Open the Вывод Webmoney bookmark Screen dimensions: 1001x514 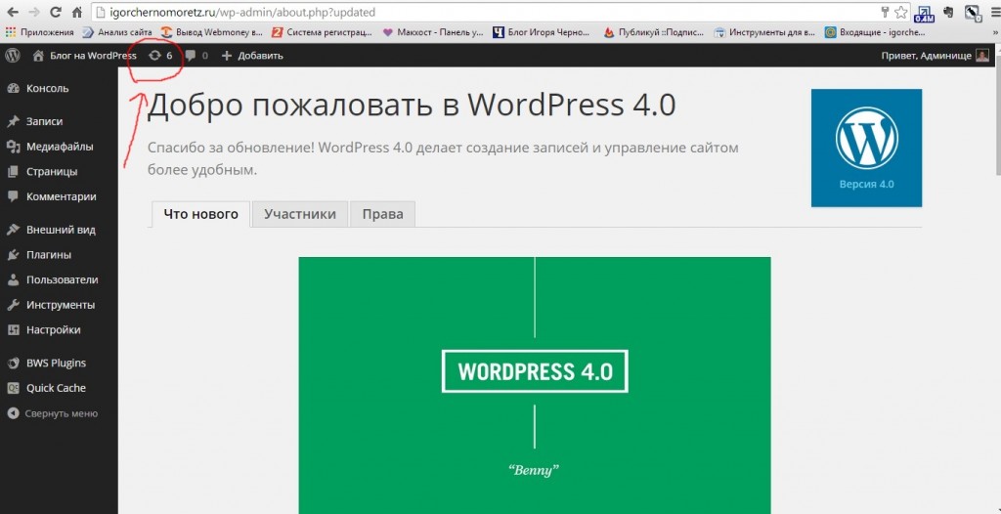(x=212, y=32)
